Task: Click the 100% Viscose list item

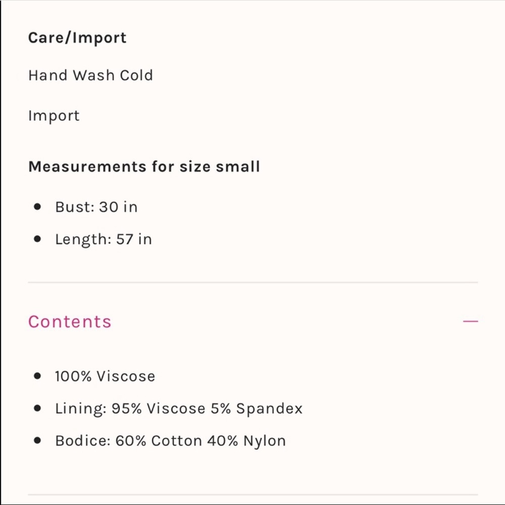Action: pos(105,376)
